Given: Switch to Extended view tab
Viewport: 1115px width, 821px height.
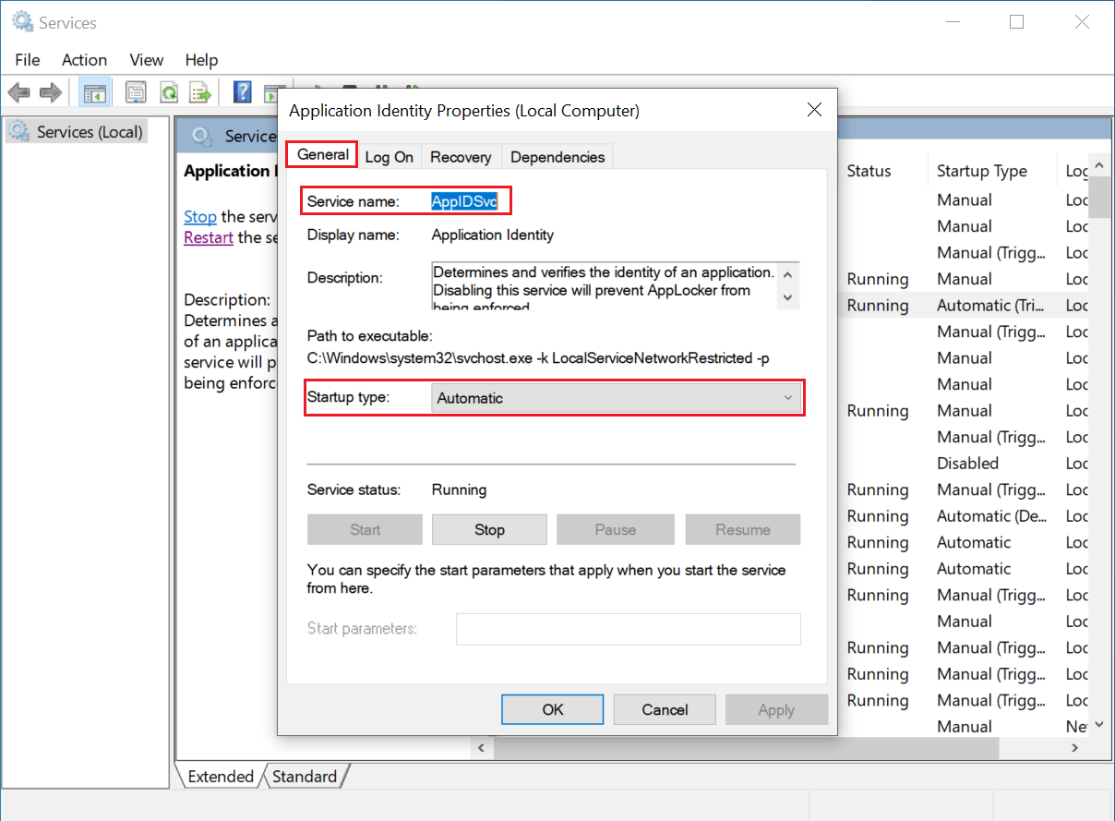Looking at the screenshot, I should [x=221, y=776].
